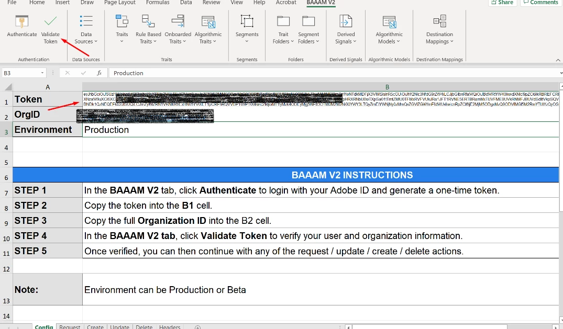The image size is (563, 329).
Task: Expand the Derived Signals dropdown
Action: pos(355,42)
